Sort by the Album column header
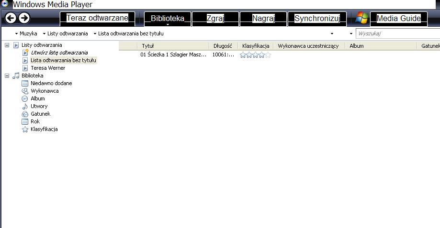440x228 pixels. tap(381, 46)
